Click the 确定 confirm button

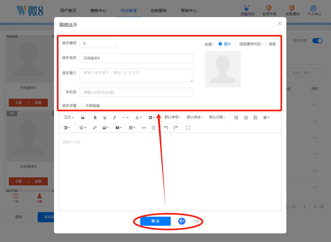155,221
